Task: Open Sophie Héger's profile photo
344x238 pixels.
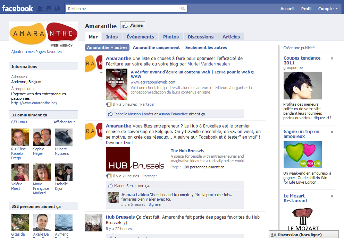Action: [42, 137]
